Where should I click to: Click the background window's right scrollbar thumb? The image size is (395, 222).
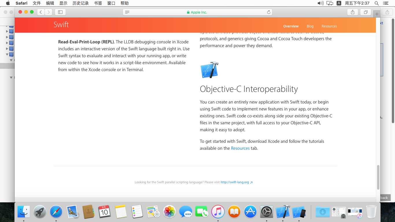pos(393,71)
